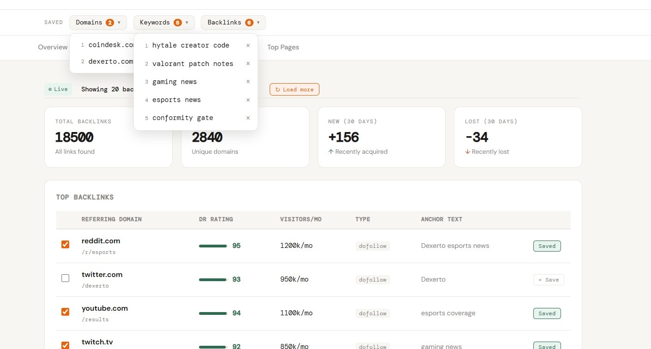This screenshot has width=651, height=349.
Task: Uncheck the twitch.tv row checkbox
Action: point(65,345)
